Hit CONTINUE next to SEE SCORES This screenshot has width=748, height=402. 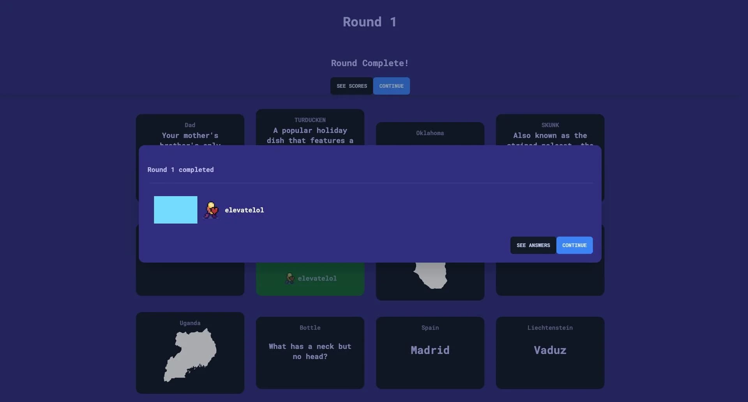[x=391, y=86]
